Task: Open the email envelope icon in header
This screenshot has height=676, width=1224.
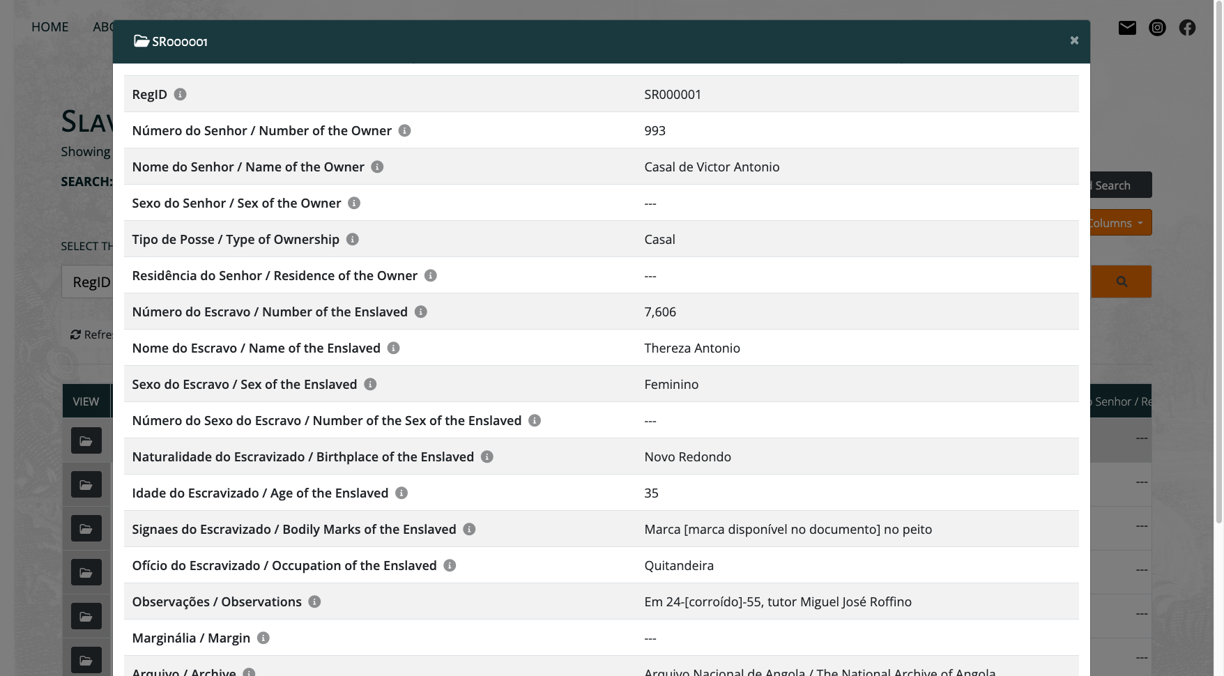Action: click(x=1127, y=27)
